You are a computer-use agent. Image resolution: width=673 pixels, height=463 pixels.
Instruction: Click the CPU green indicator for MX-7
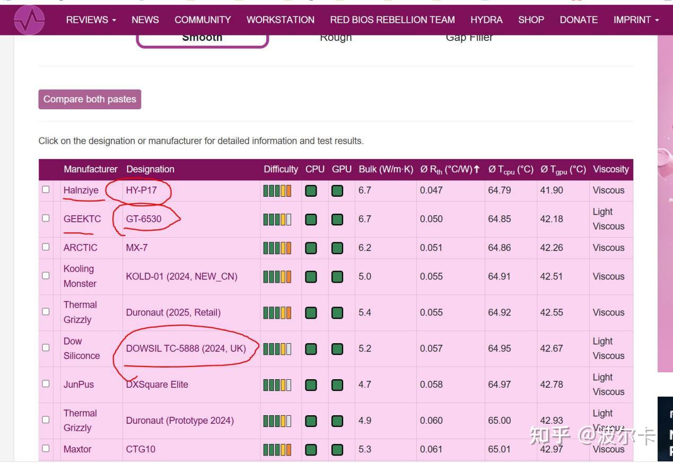[311, 248]
